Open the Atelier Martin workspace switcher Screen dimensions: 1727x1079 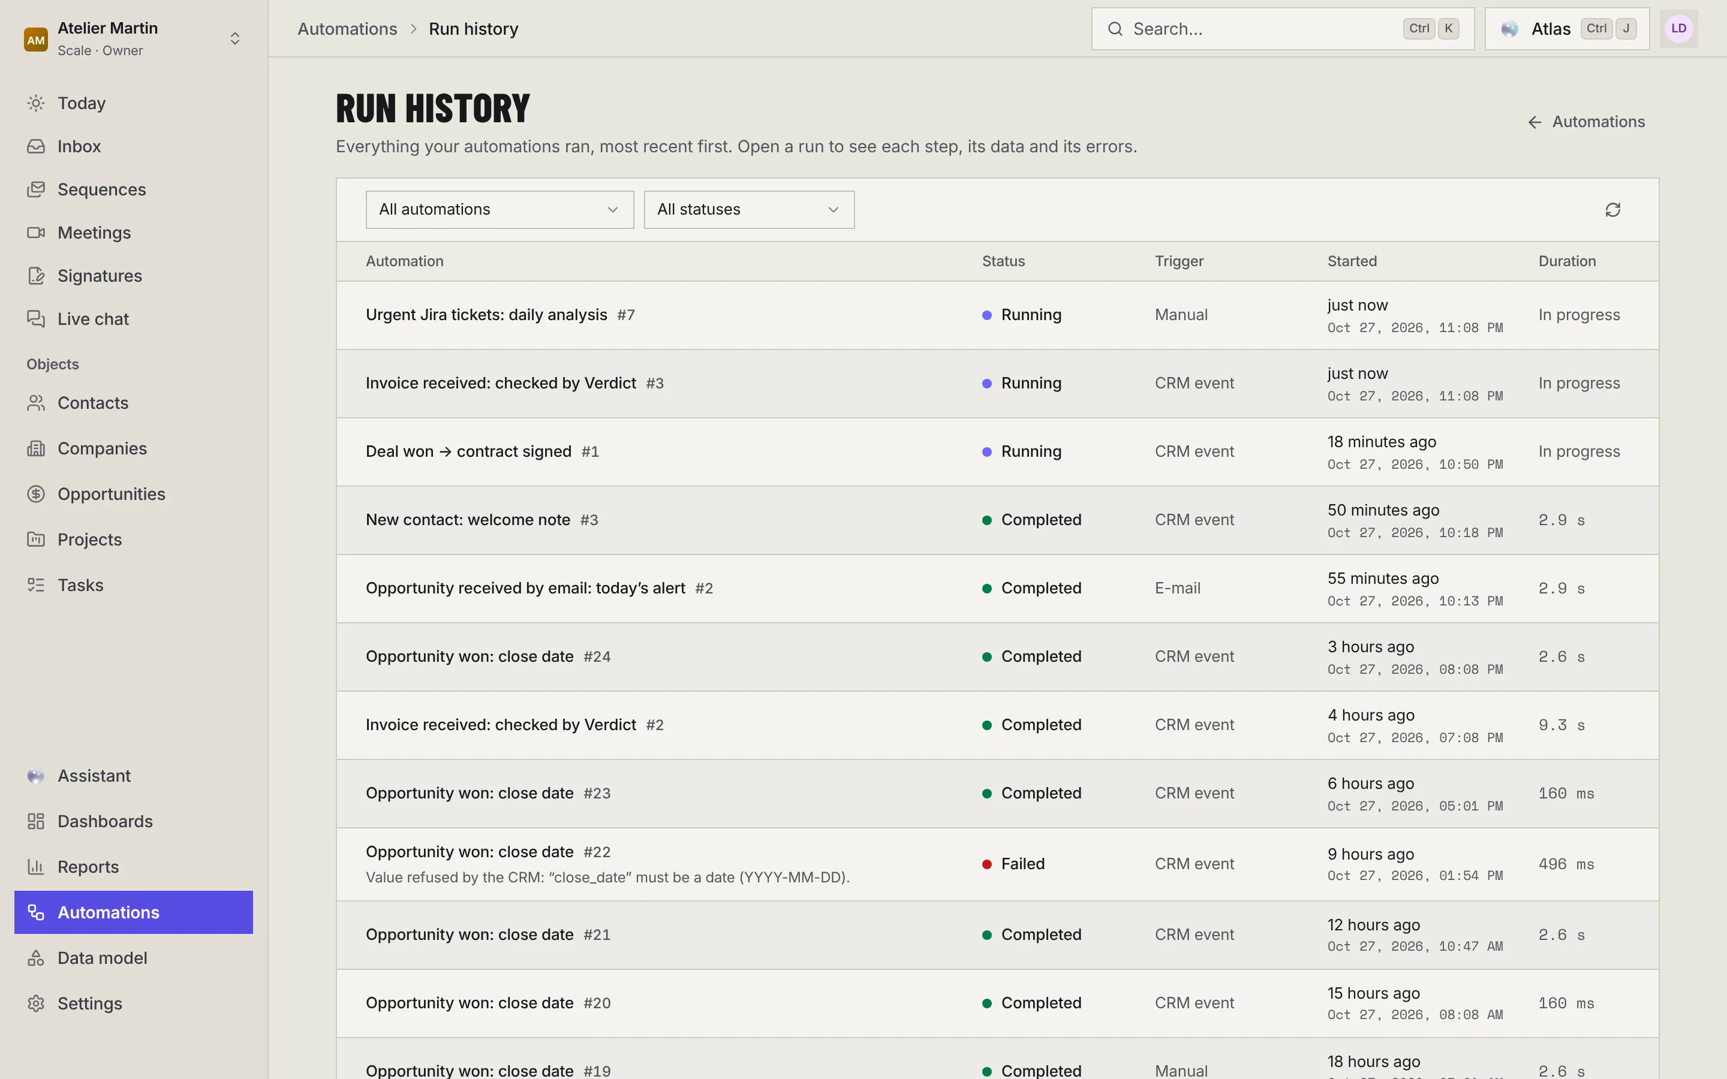point(134,38)
